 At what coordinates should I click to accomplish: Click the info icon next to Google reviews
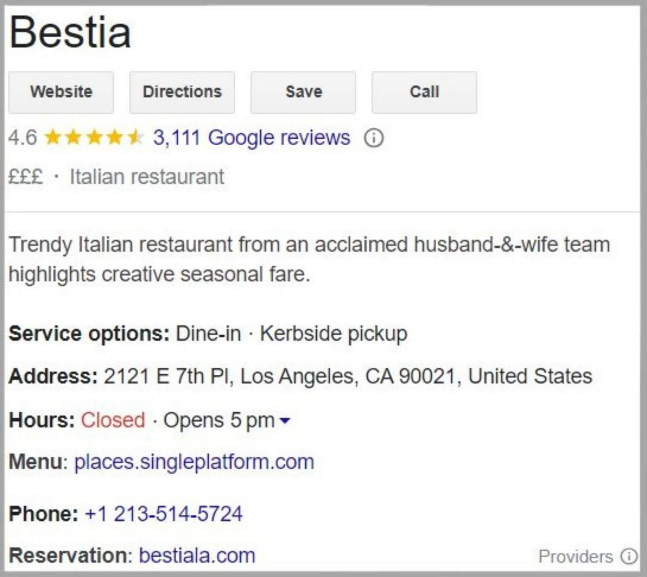pyautogui.click(x=373, y=138)
